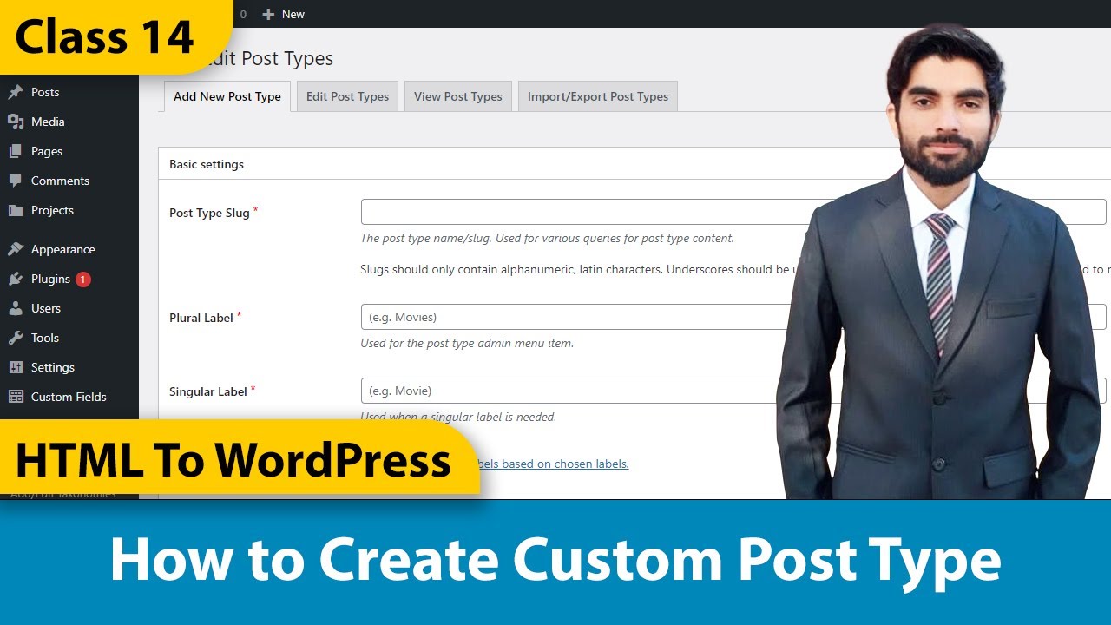Screen dimensions: 1111x625
Task: Click the Appearance brush icon
Action: tap(16, 249)
